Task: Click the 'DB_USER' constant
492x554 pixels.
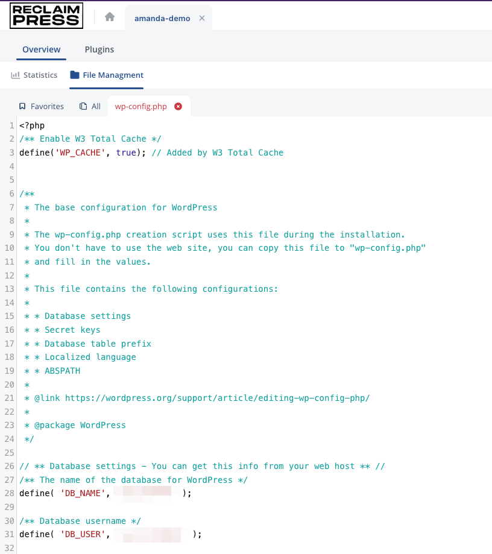Action: (83, 534)
